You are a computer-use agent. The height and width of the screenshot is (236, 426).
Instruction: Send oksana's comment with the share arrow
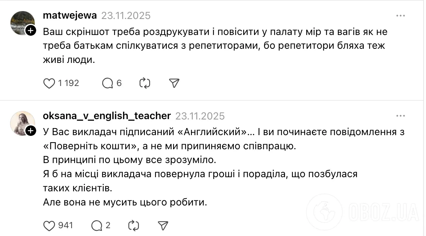click(x=163, y=225)
